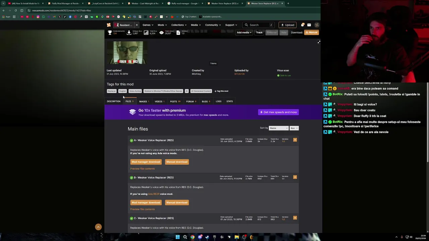Image resolution: width=429 pixels, height=241 pixels.
Task: Switch to the Description tab
Action: 114,101
